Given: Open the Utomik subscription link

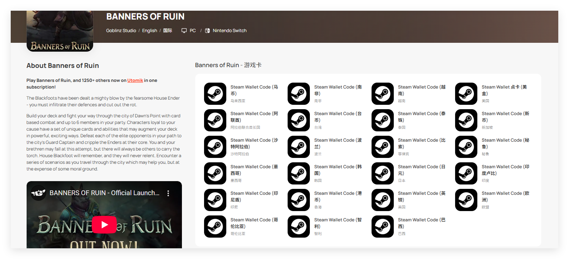Looking at the screenshot, I should (x=135, y=80).
